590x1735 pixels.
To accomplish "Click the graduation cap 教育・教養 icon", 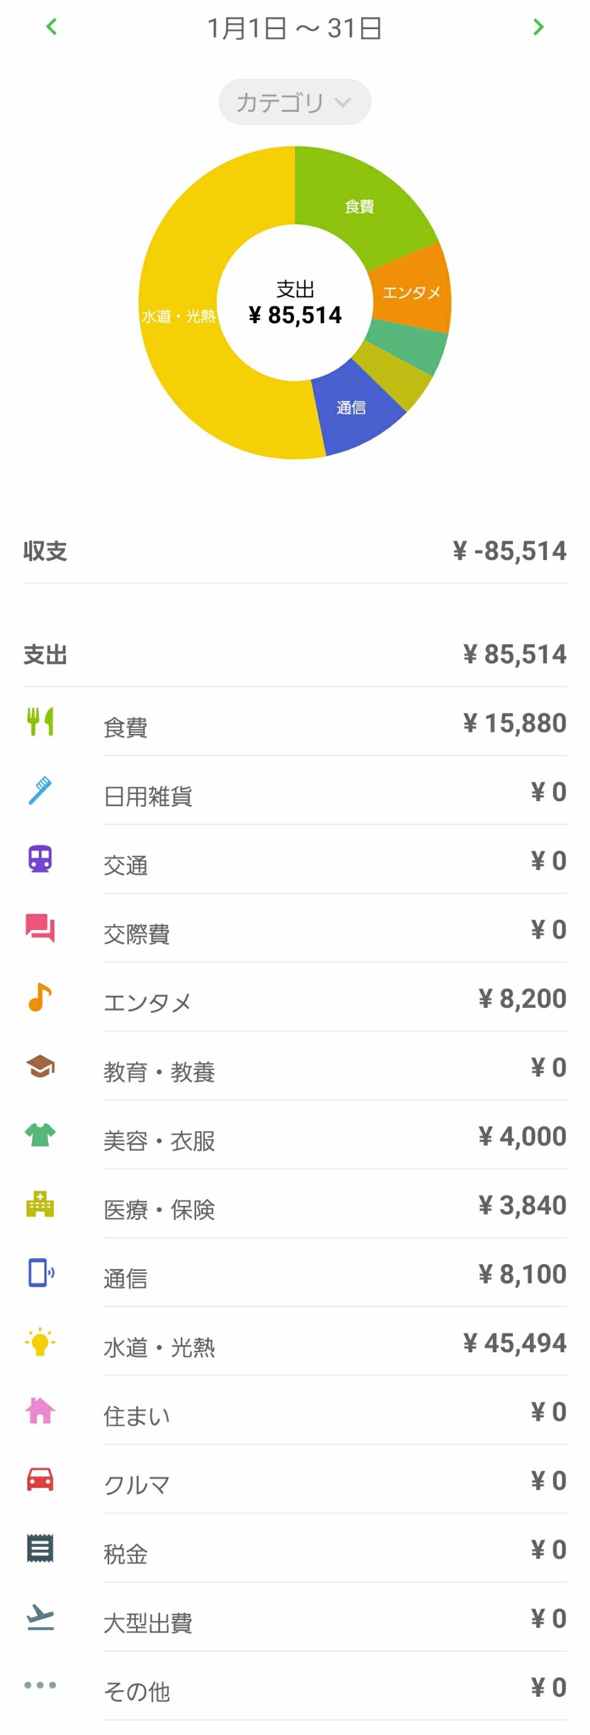I will coord(39,1066).
